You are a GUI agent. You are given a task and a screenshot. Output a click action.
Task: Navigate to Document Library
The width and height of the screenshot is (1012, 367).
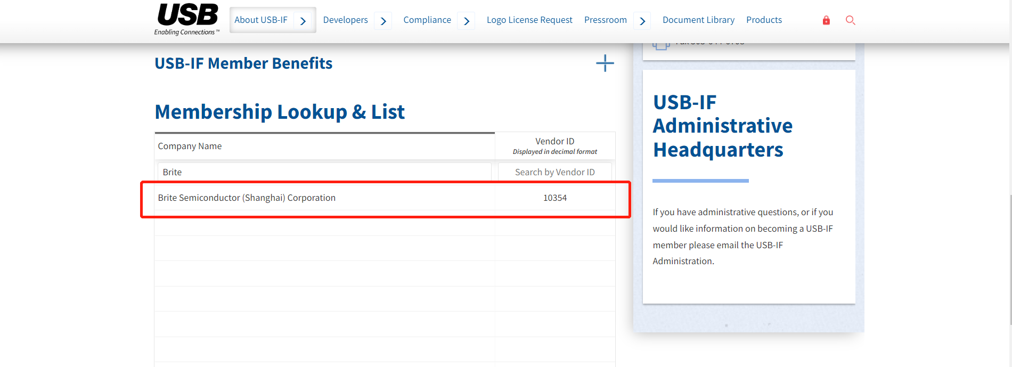tap(698, 20)
